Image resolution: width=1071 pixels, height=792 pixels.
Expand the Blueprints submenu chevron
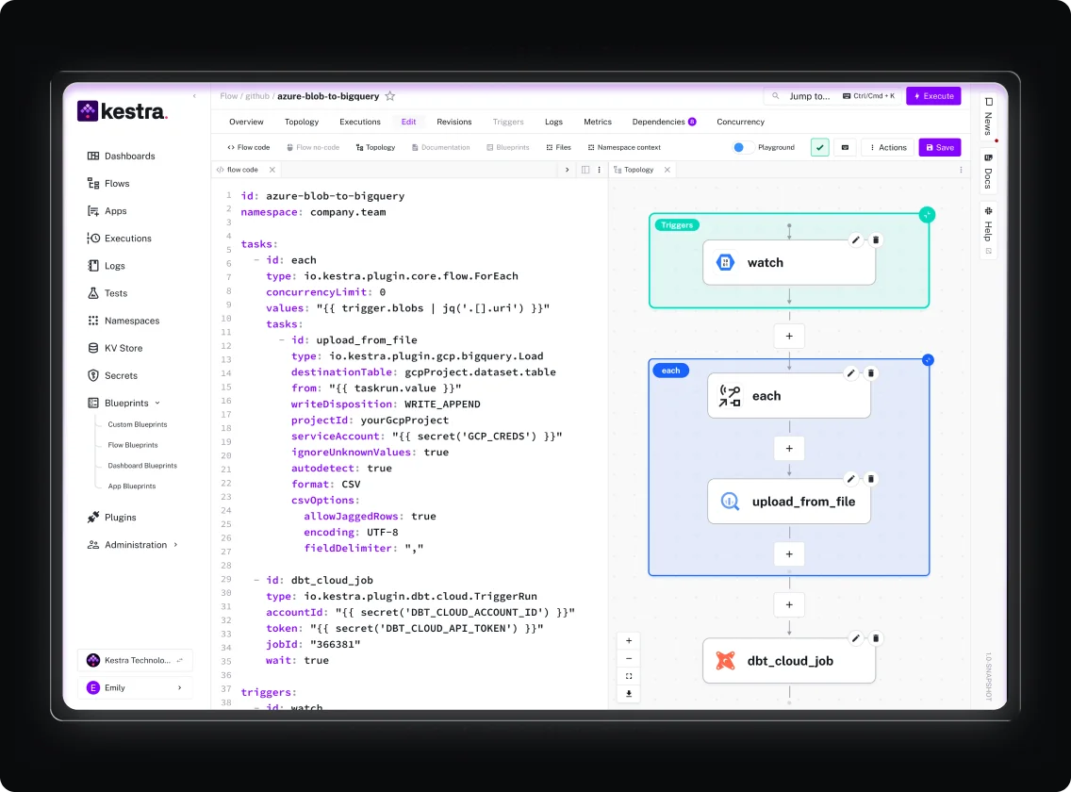157,404
